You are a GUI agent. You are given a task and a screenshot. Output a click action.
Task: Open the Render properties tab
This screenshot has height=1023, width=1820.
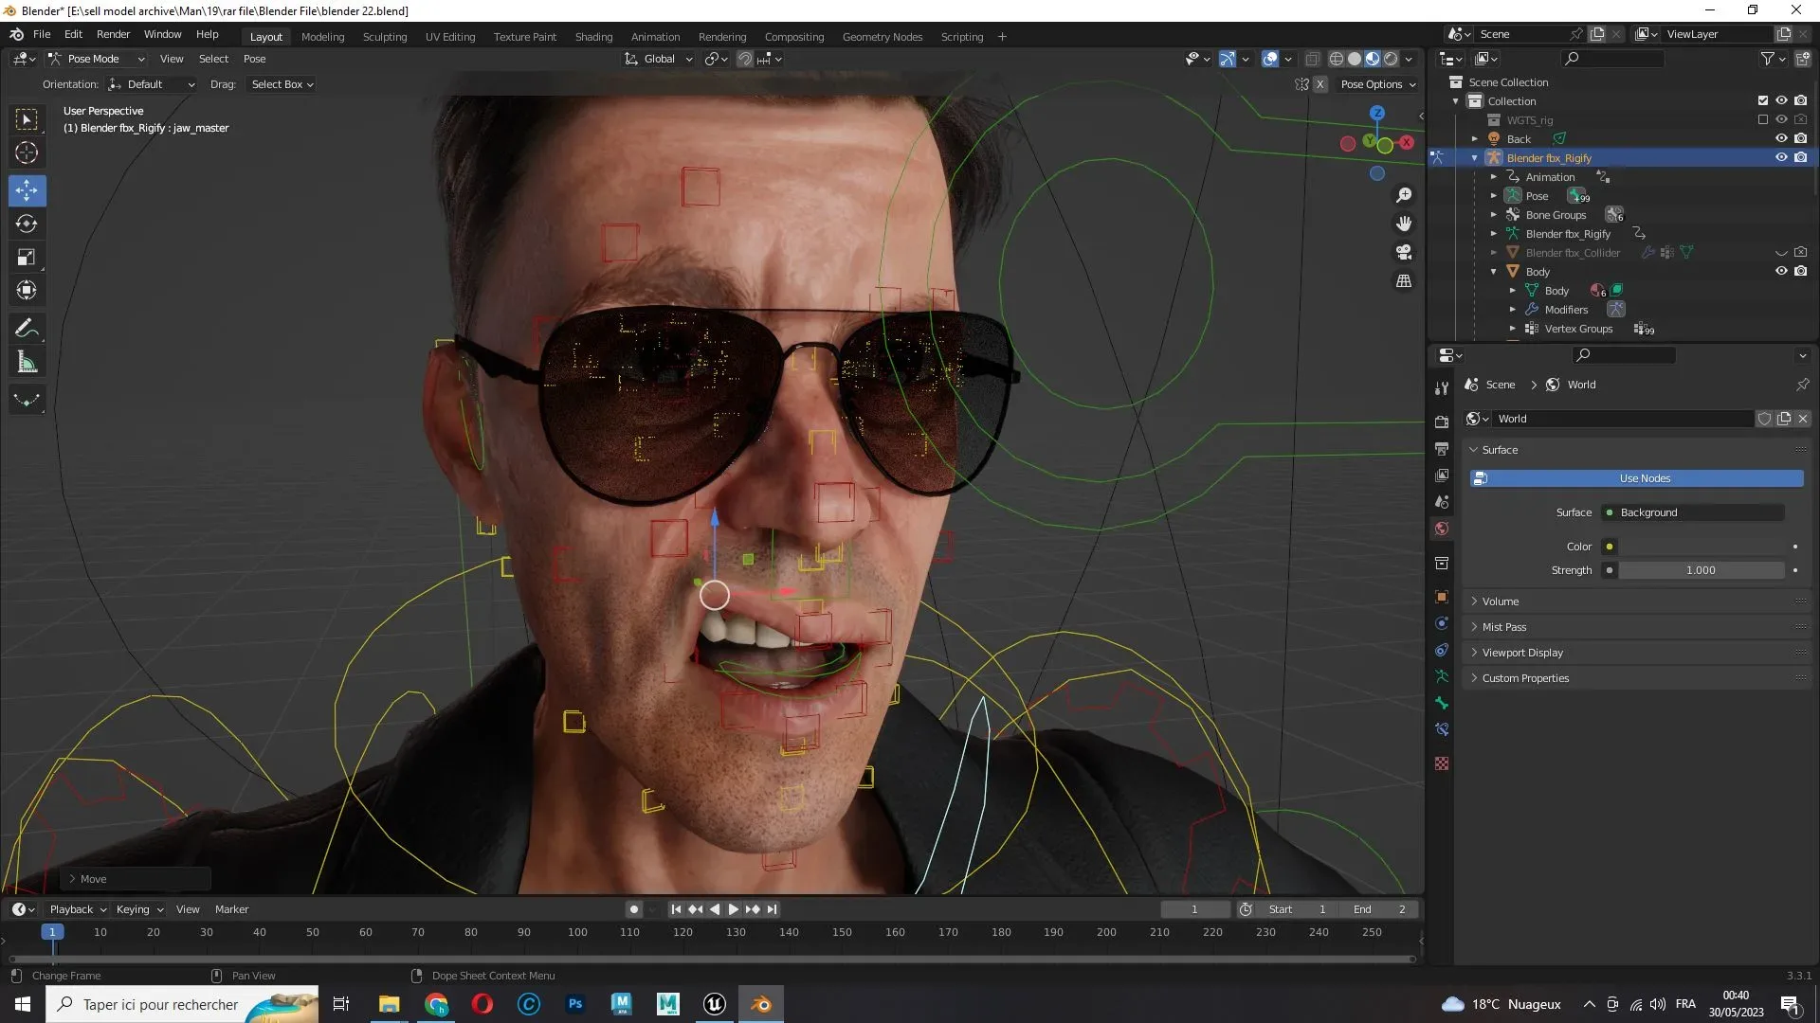pos(1442,422)
